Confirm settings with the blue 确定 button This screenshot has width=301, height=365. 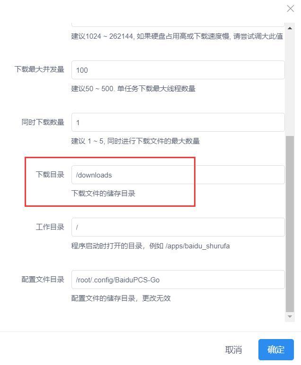[276, 349]
